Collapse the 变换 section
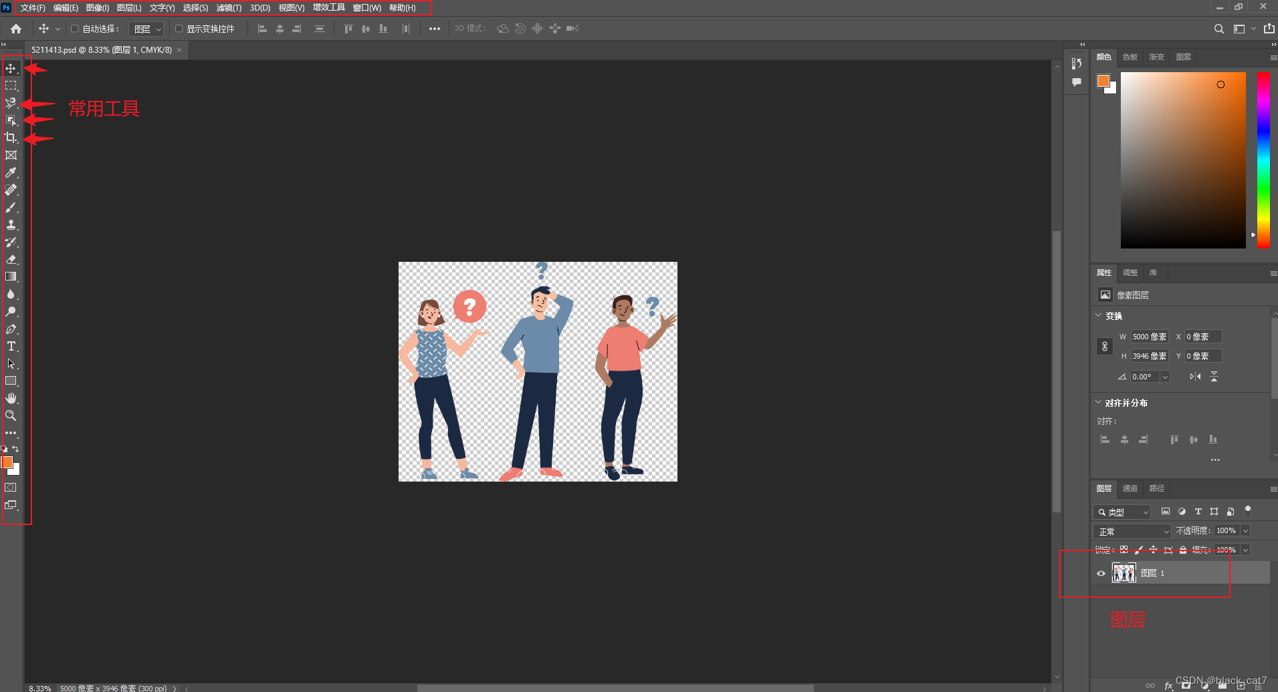This screenshot has width=1278, height=692. tap(1098, 315)
